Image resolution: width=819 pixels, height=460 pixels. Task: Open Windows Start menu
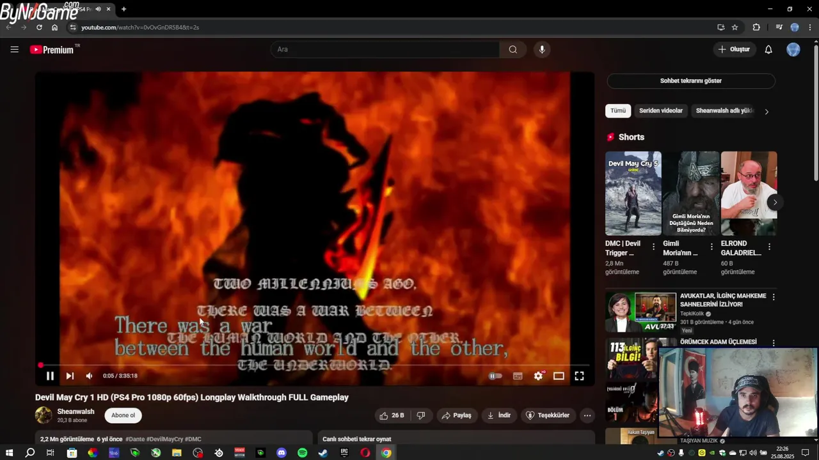9,453
